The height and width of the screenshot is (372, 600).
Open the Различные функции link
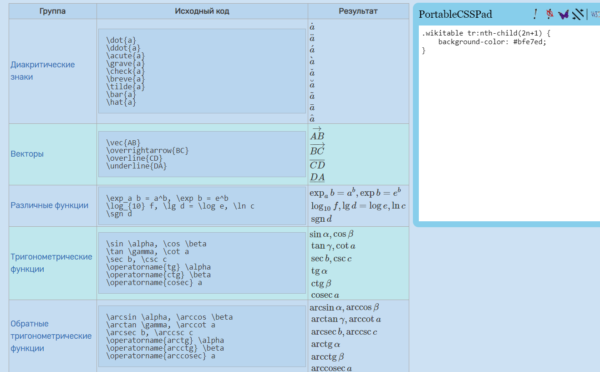[50, 205]
